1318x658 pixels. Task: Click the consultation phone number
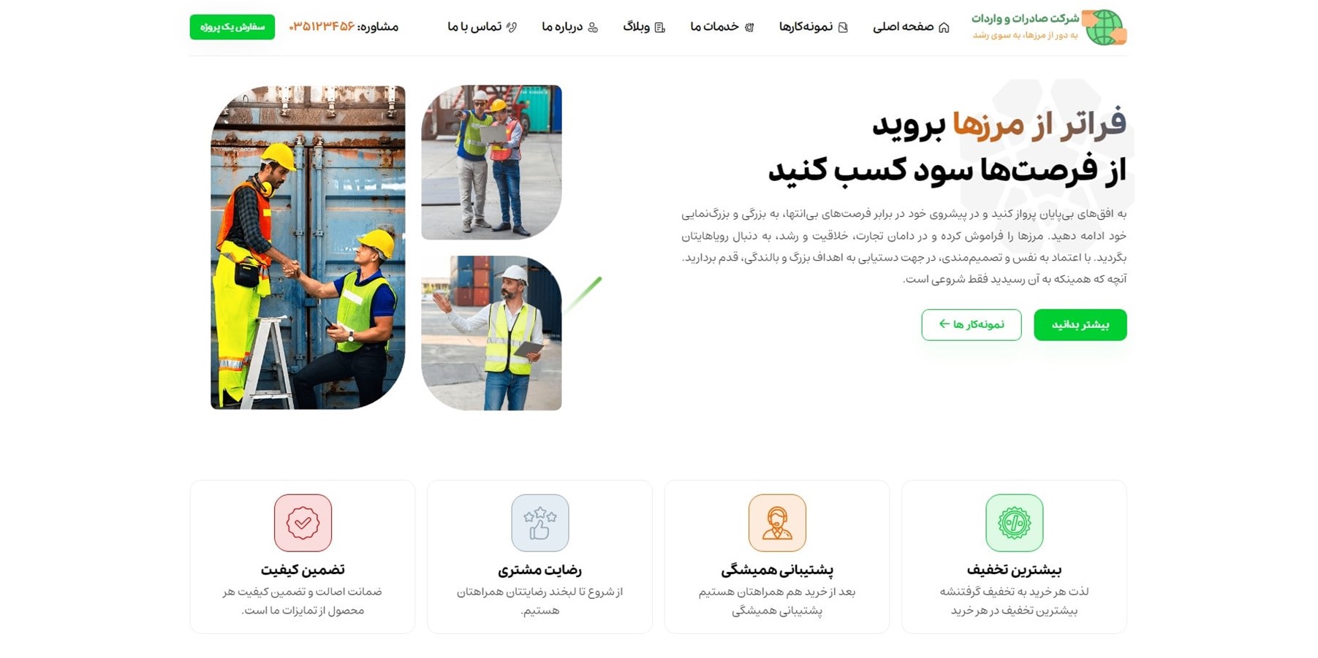tap(322, 27)
